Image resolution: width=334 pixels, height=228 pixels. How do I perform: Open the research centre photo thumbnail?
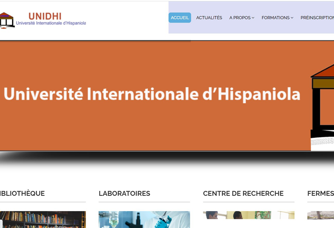point(249,215)
